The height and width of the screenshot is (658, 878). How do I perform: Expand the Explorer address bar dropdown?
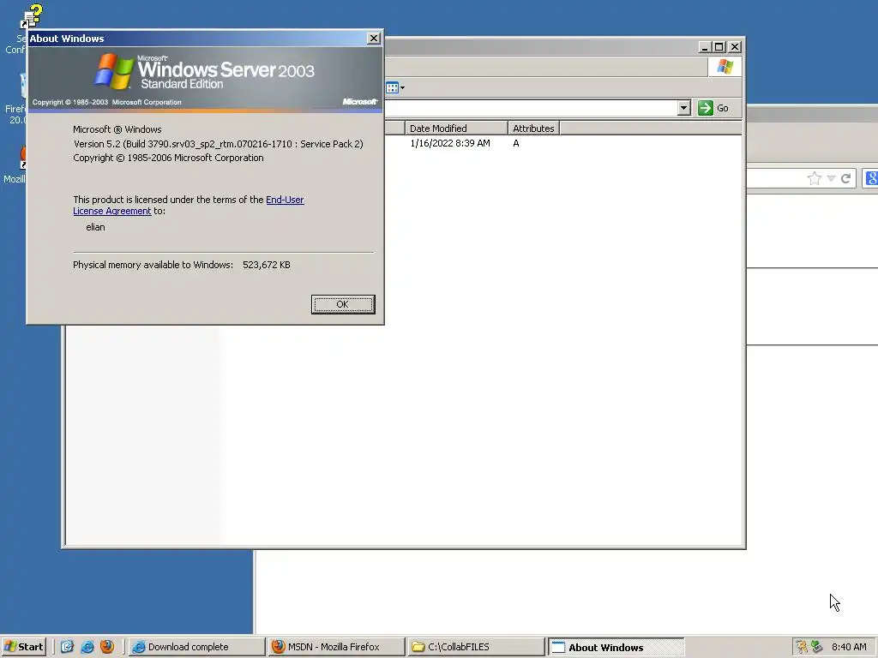683,108
